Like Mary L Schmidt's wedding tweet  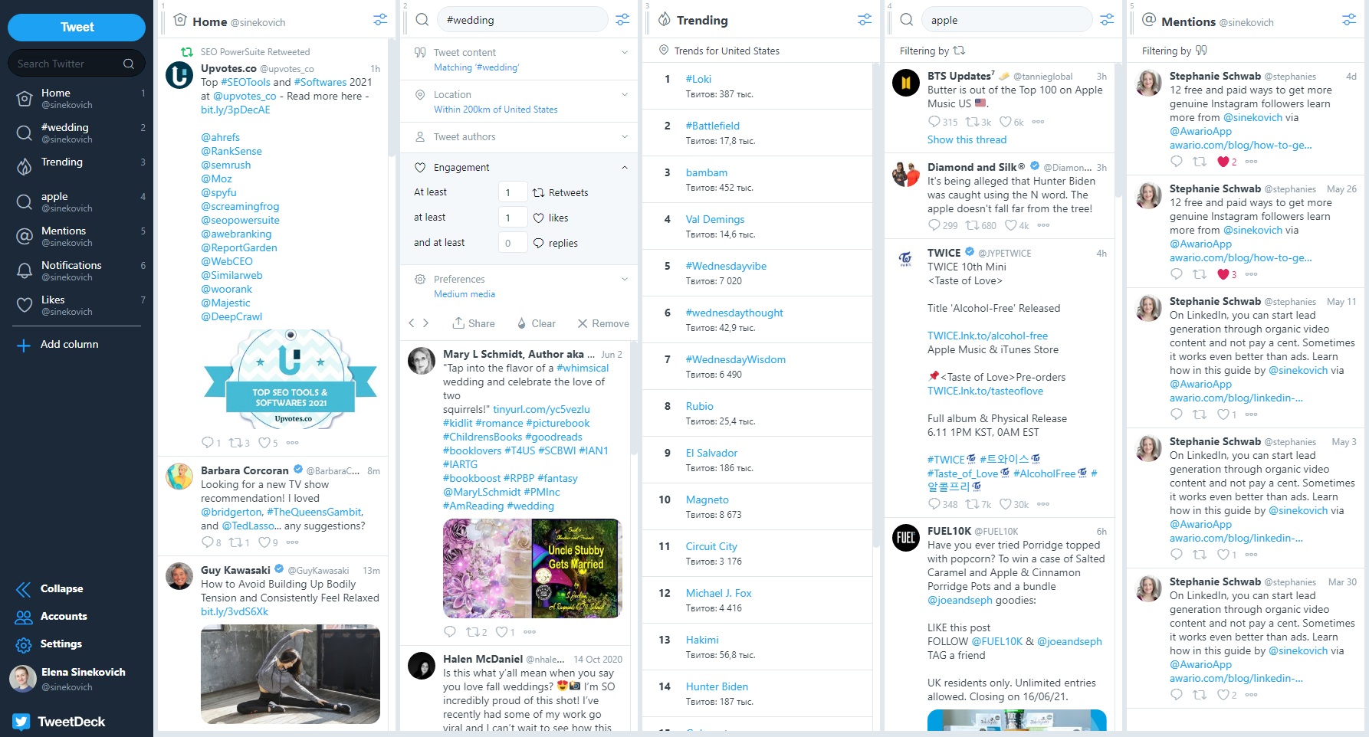501,631
